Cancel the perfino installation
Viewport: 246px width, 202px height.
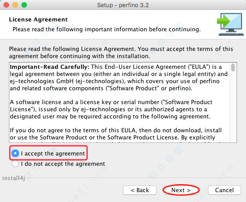click(x=225, y=190)
